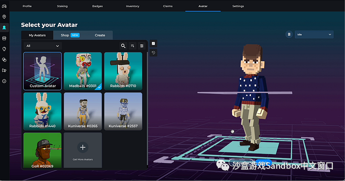The width and height of the screenshot is (345, 181).
Task: Select the Kuniverse #2557 avatar
Action: [x=123, y=111]
